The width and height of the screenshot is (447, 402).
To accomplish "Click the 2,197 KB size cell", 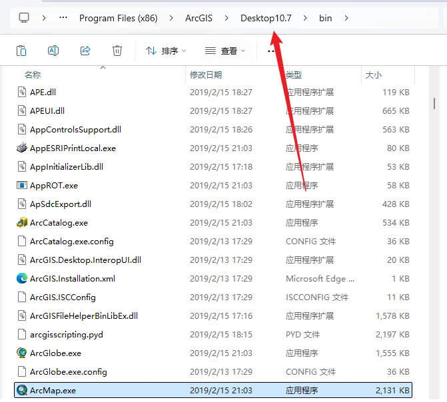I will pos(392,335).
